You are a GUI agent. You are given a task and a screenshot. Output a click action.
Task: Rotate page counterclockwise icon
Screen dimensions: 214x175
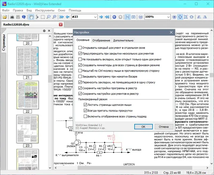pyautogui.click(x=199, y=17)
